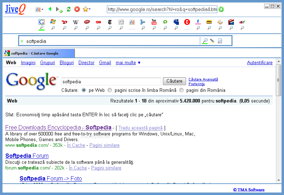Switch to 'softpedia - Căutare Google' tab
The width and height of the screenshot is (284, 195).
pos(39,53)
